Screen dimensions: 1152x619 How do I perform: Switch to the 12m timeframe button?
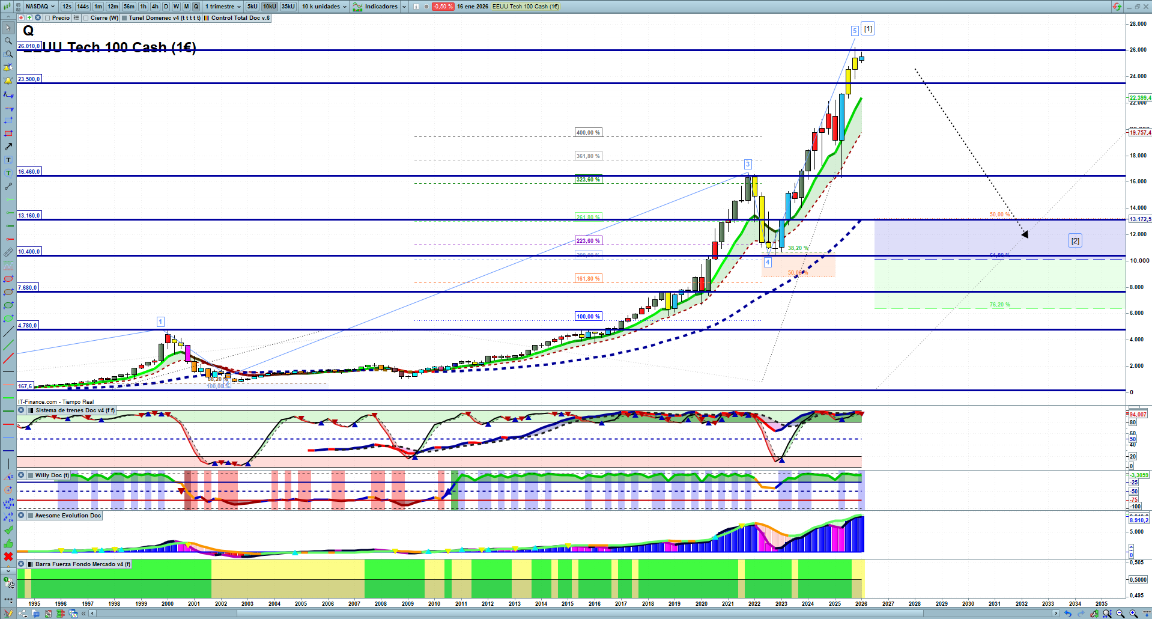click(x=113, y=7)
